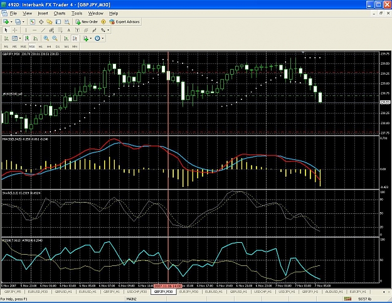This screenshot has height=303, width=392.
Task: Switch timeframe to D1
Action: (58, 46)
